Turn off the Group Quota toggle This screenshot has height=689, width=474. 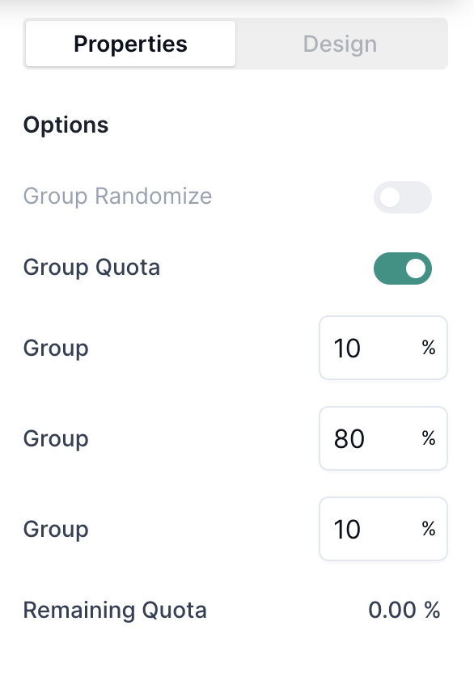pos(402,268)
